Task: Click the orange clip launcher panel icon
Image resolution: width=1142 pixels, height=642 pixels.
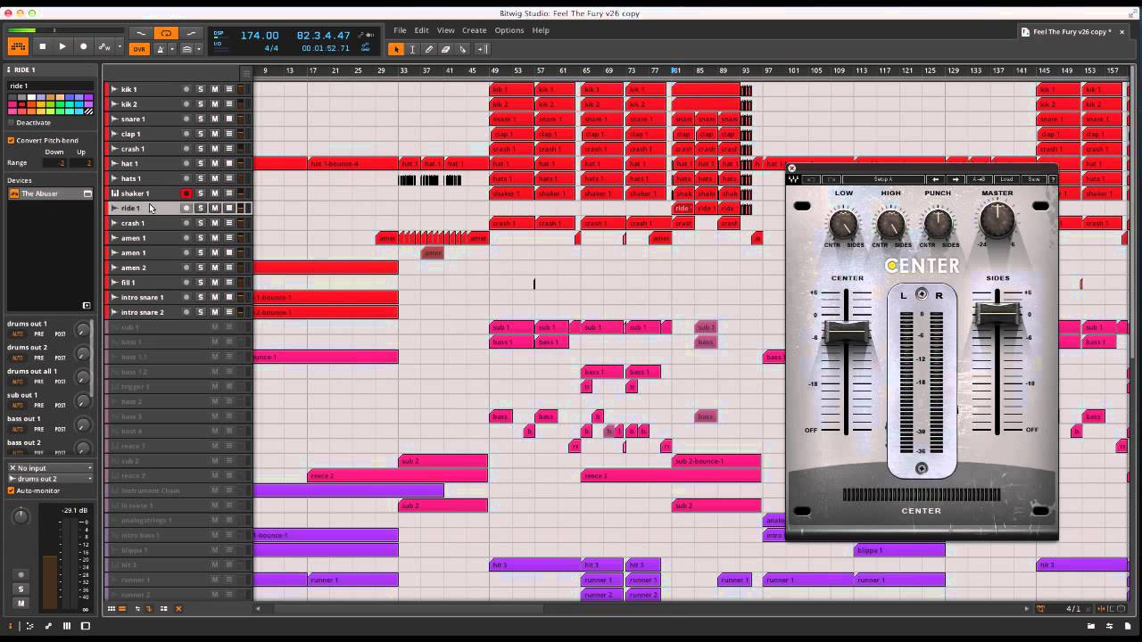Action: pyautogui.click(x=18, y=46)
